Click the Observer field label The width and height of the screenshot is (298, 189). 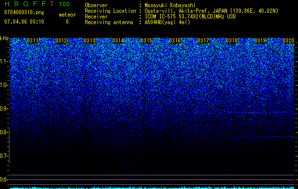[x=96, y=5]
